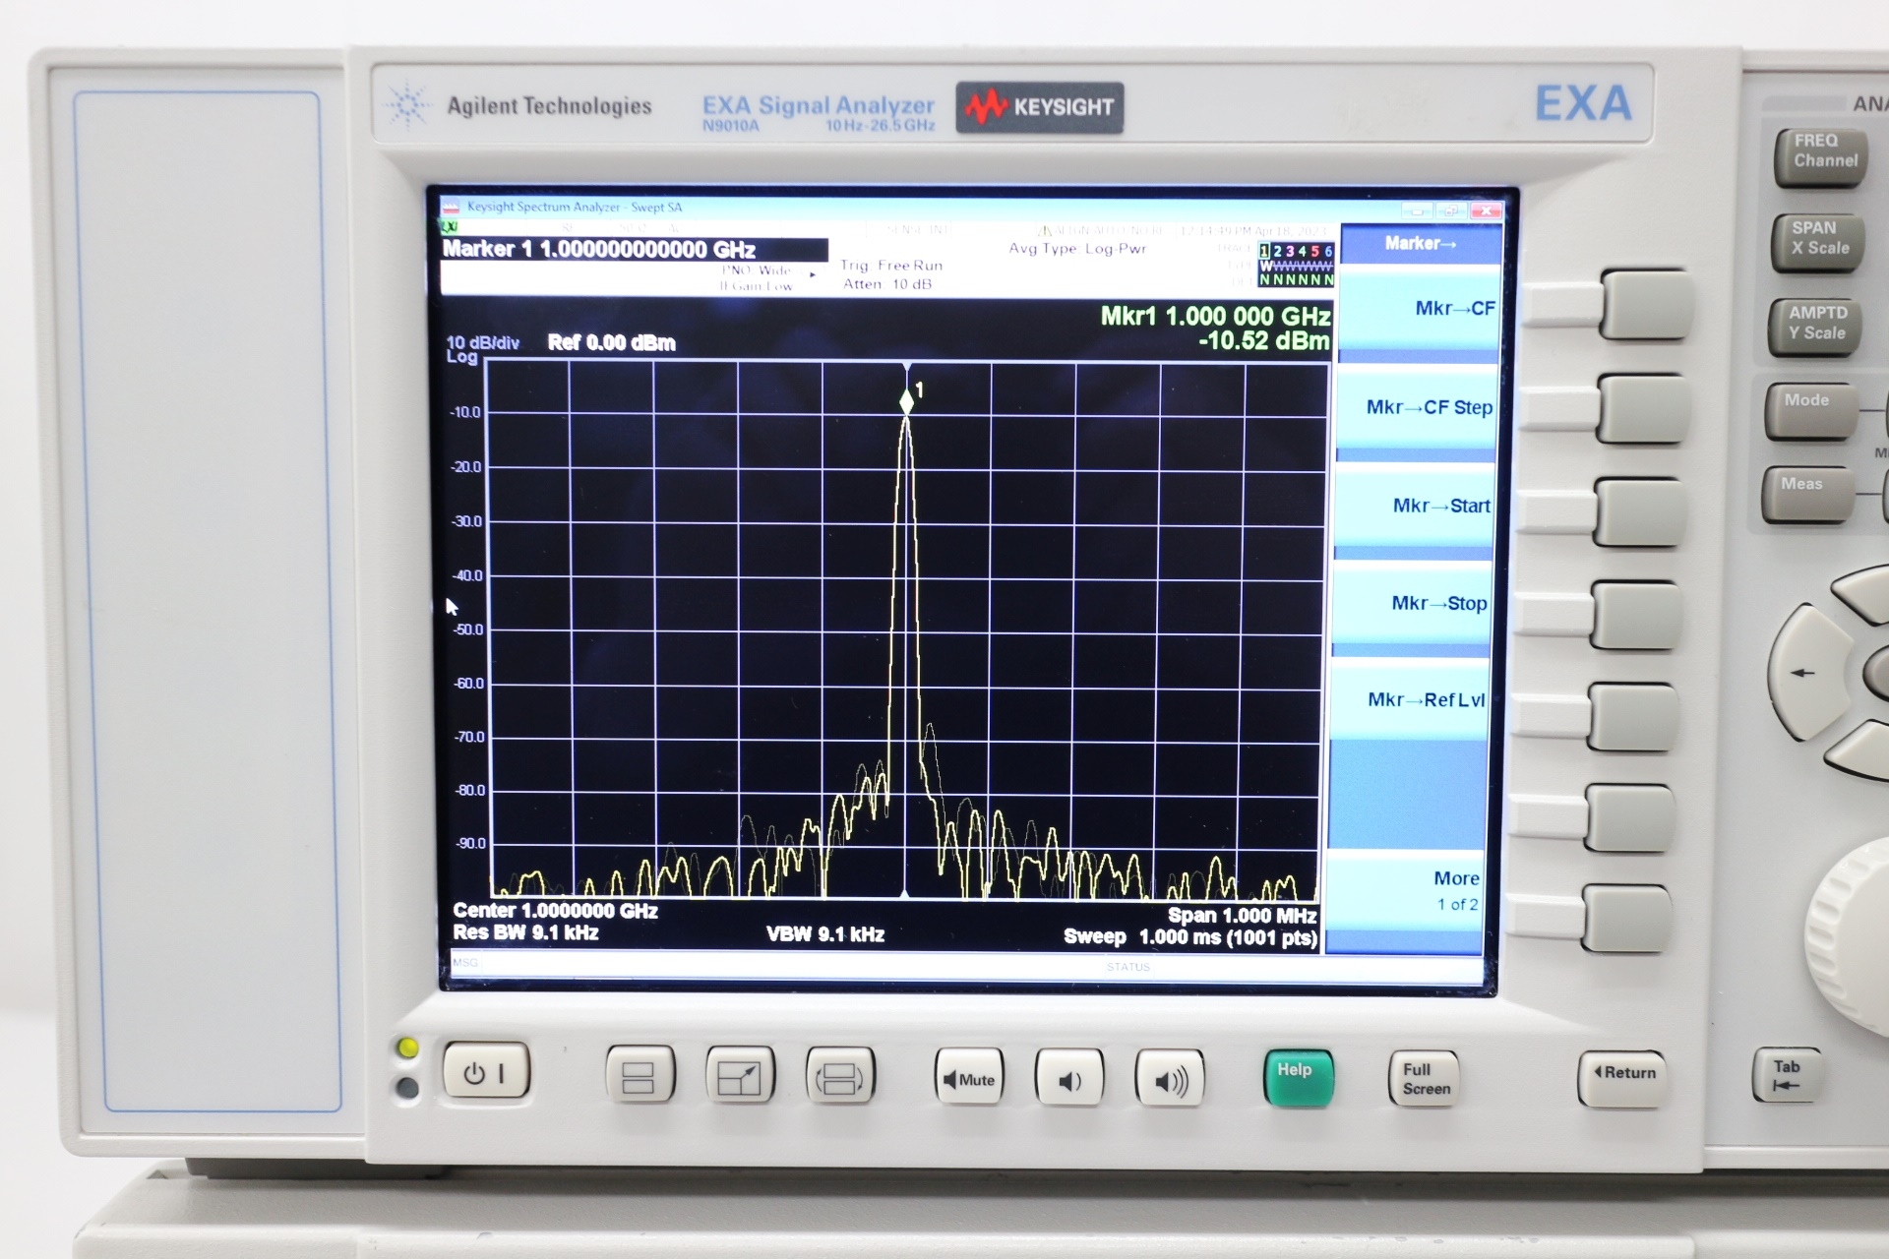This screenshot has height=1259, width=1889.
Task: Click the Span 1.000 MHz readout
Action: pos(1243,916)
